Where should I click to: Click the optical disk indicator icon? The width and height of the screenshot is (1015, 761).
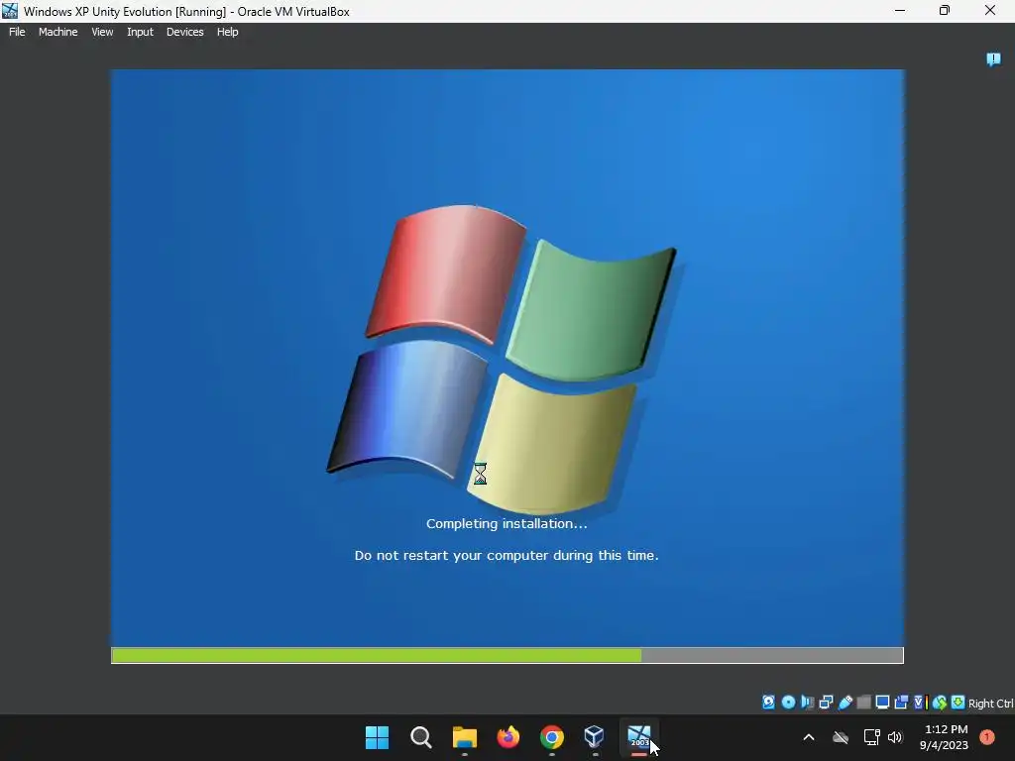[x=788, y=703]
